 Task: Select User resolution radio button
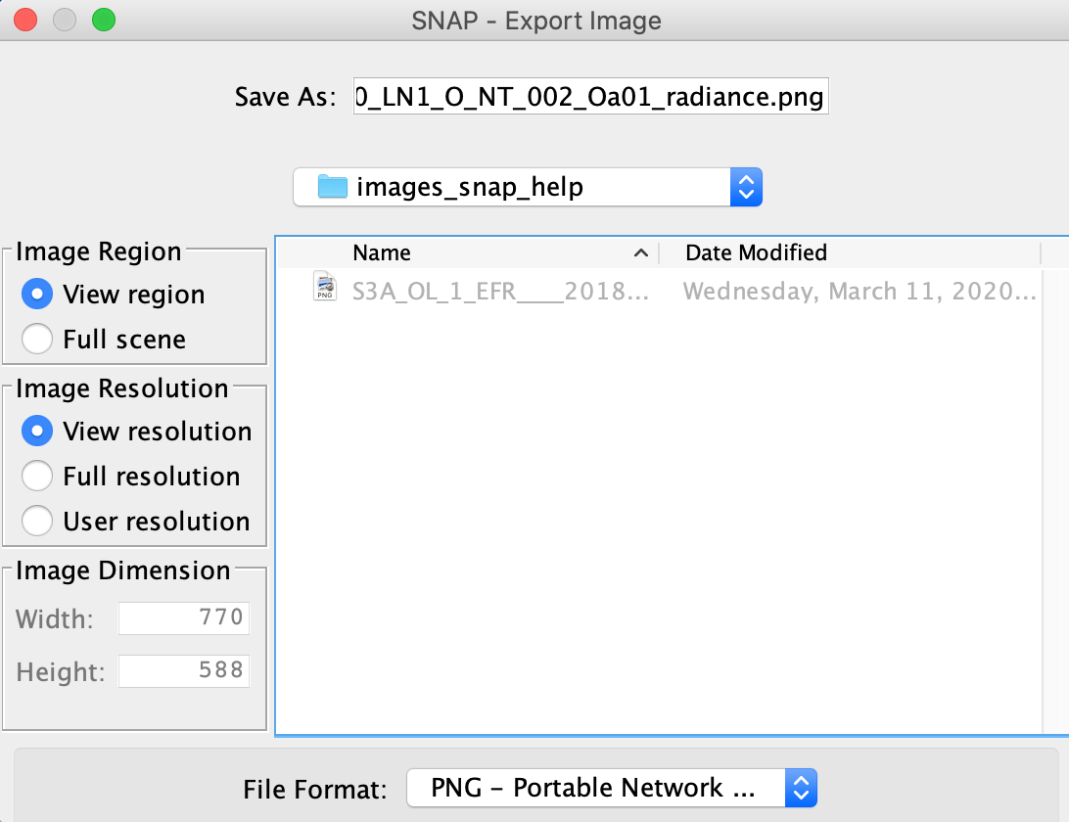coord(37,522)
